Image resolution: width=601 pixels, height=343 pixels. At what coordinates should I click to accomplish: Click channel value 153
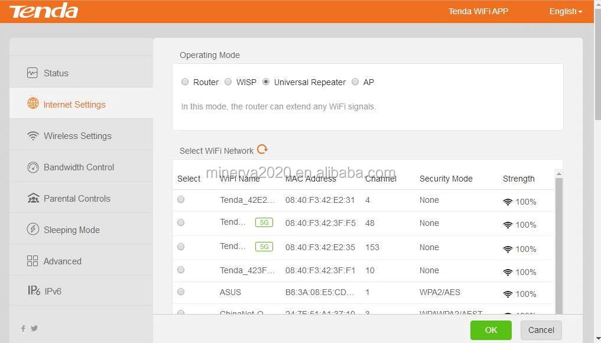[x=372, y=247]
